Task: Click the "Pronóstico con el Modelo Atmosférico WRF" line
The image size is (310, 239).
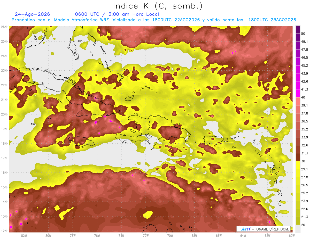Action: click(153, 20)
